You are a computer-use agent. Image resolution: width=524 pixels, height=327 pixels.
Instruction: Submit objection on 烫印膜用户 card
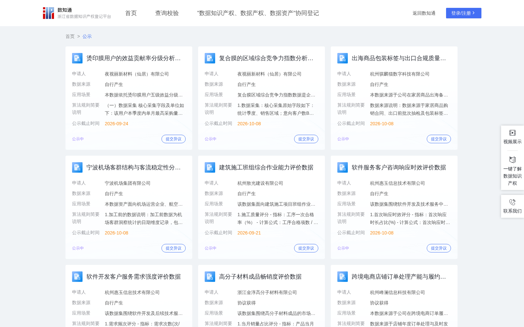point(174,139)
